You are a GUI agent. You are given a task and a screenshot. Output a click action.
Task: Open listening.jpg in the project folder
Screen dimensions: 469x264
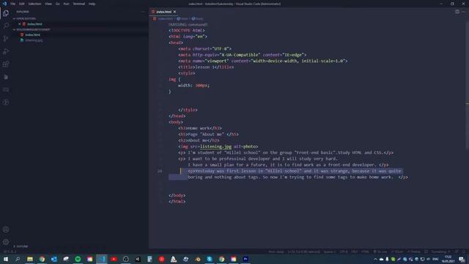[34, 40]
